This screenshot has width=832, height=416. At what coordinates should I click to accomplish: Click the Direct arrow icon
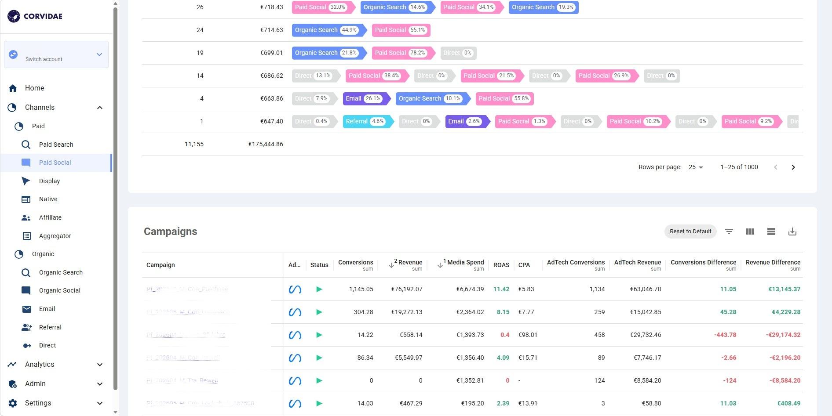click(27, 345)
